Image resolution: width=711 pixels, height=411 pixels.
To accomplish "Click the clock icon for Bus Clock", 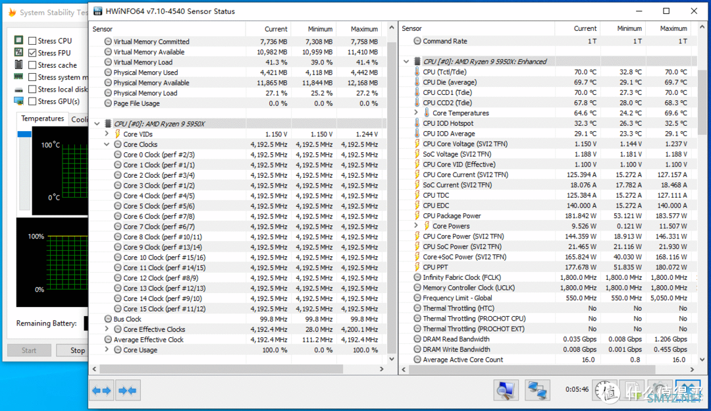I will [108, 319].
